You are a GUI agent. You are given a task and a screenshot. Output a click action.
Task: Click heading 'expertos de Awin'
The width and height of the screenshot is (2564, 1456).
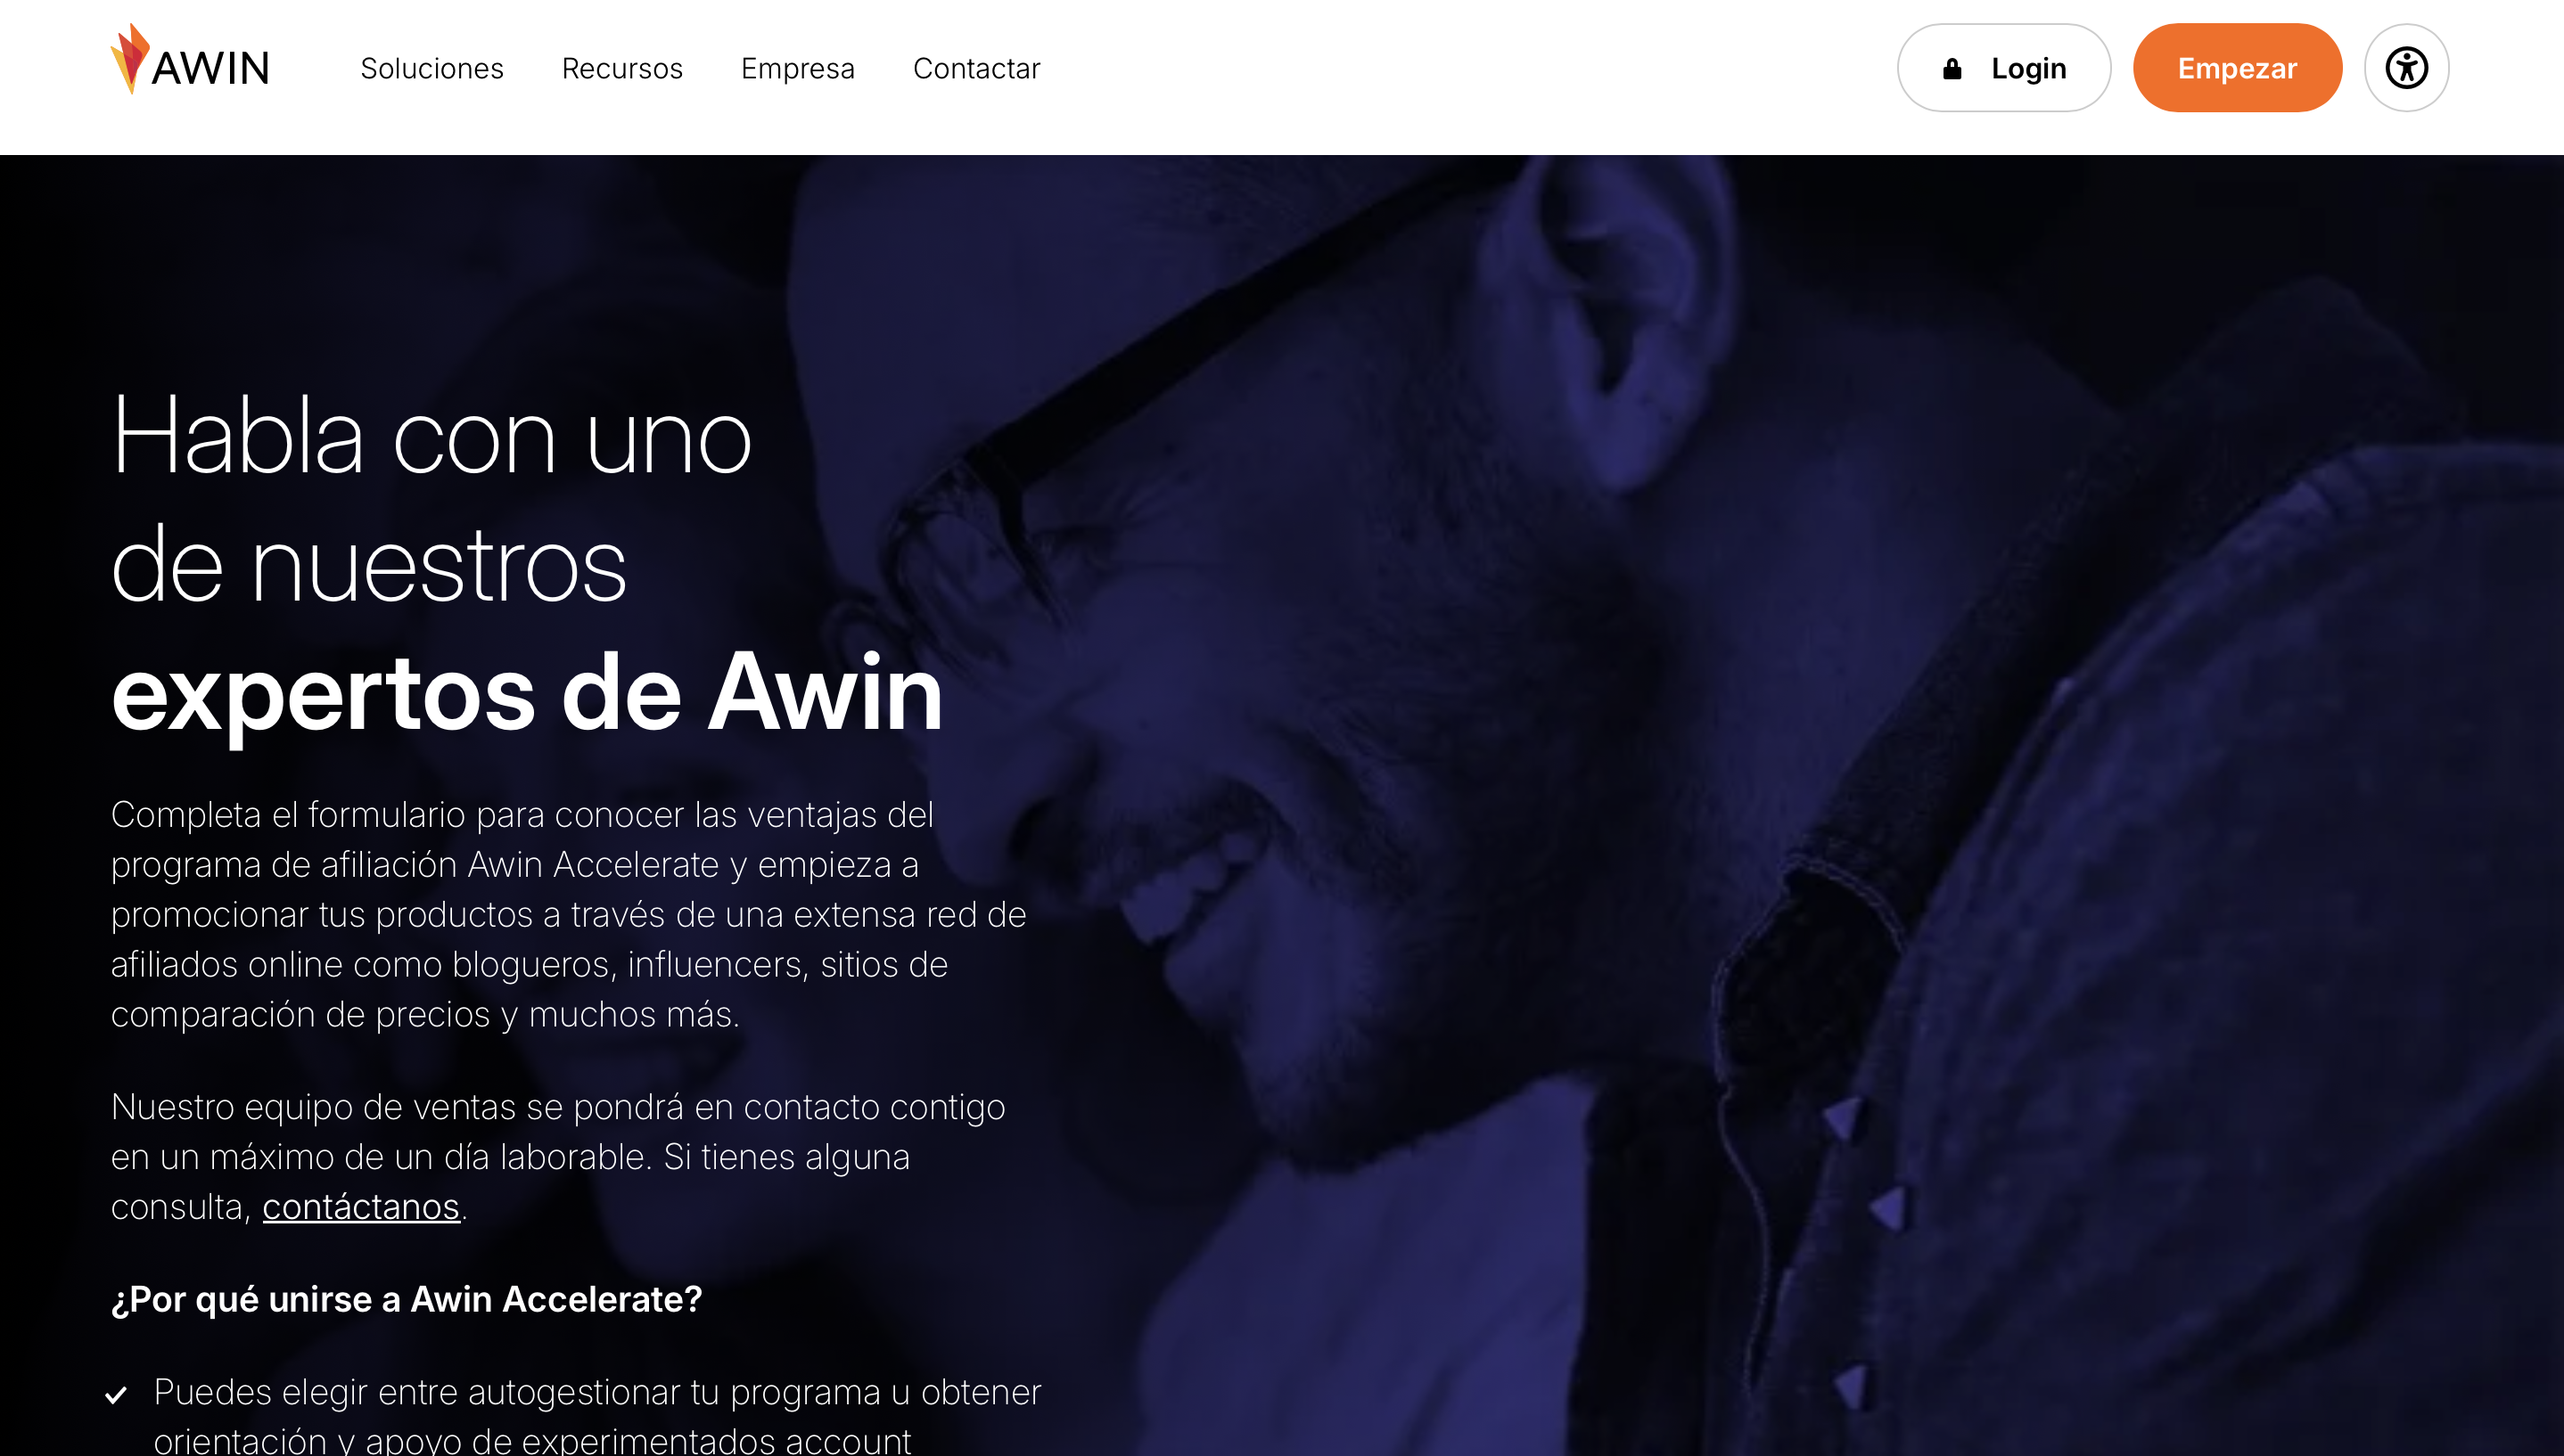point(527,693)
